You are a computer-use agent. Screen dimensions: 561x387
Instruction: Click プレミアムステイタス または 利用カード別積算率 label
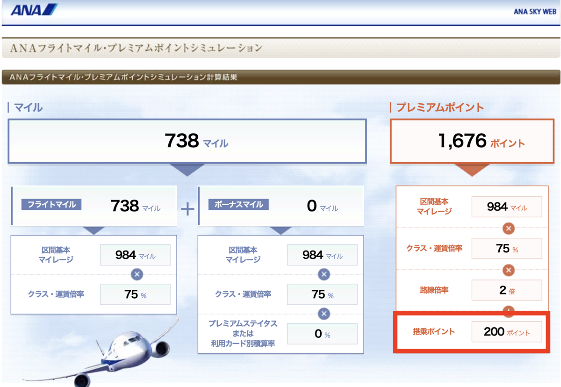point(243,334)
